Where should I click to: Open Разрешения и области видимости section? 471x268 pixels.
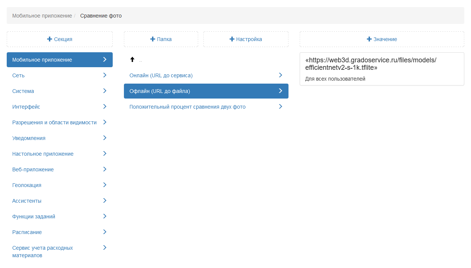tap(54, 122)
